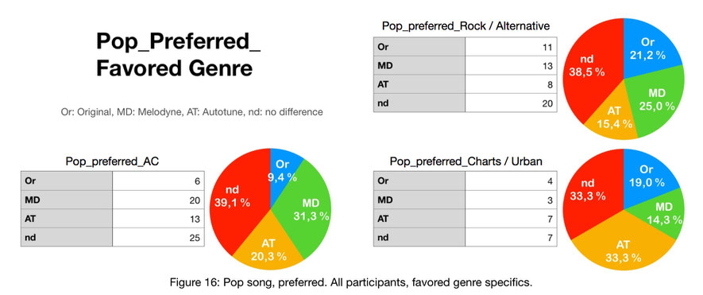Click the Pop_preferred_AC table title
The image size is (703, 295).
(112, 161)
